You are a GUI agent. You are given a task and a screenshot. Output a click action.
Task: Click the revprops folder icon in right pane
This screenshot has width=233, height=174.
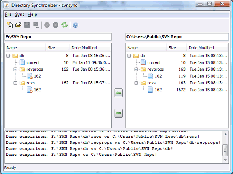pos(143,69)
